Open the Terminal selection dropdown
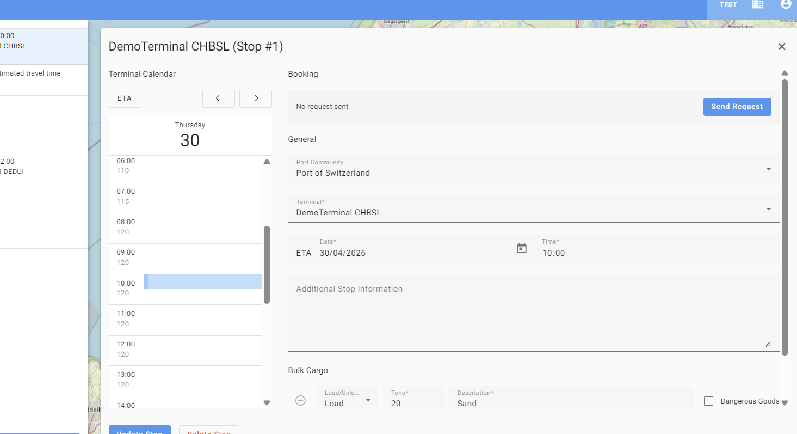Image resolution: width=797 pixels, height=434 pixels. [768, 209]
